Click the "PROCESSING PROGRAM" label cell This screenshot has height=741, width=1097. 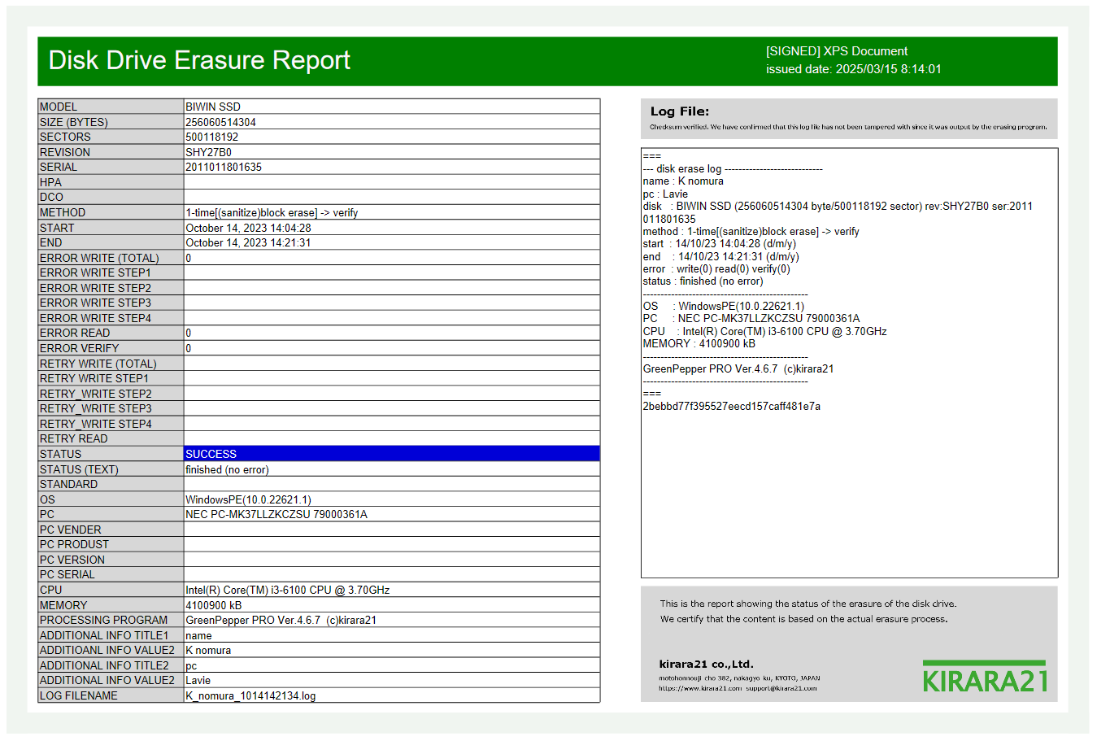[111, 620]
